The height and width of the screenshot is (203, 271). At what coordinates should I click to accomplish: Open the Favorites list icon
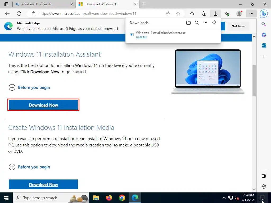[x=192, y=13]
